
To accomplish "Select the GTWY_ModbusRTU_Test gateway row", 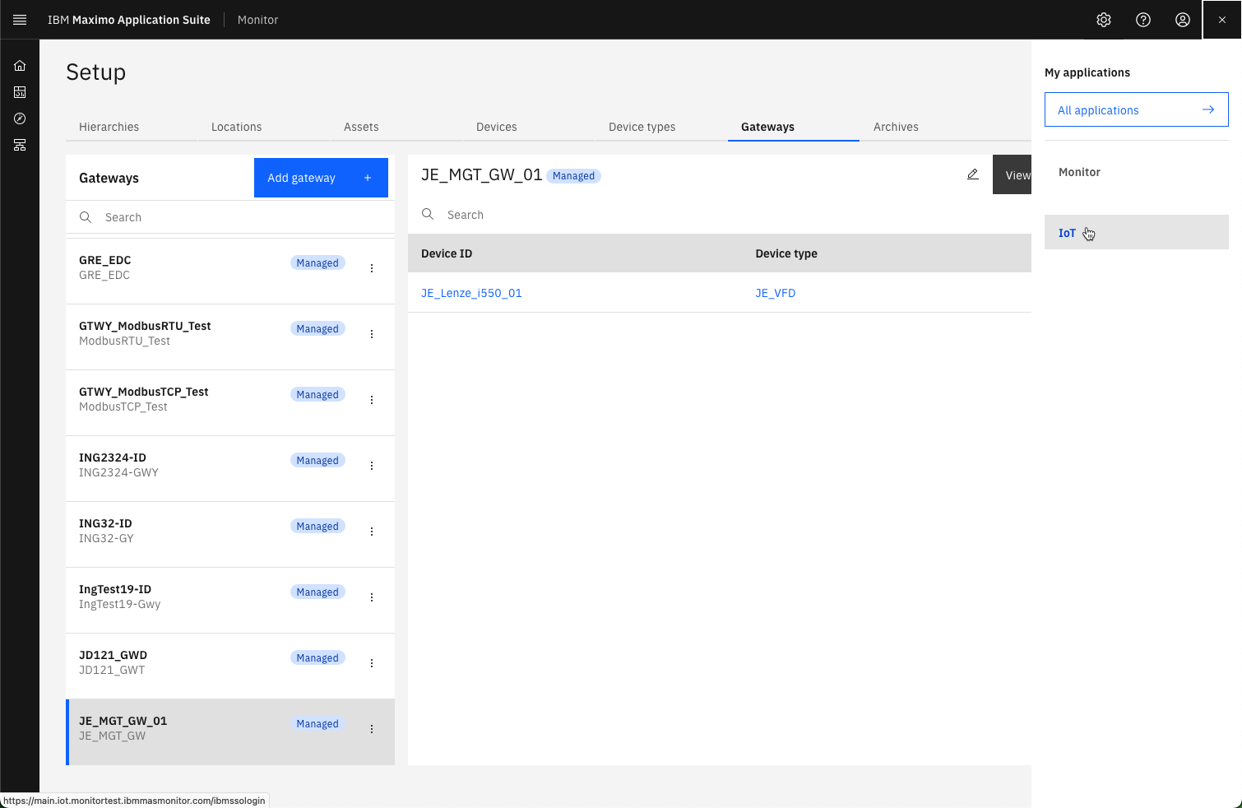I will 230,337.
